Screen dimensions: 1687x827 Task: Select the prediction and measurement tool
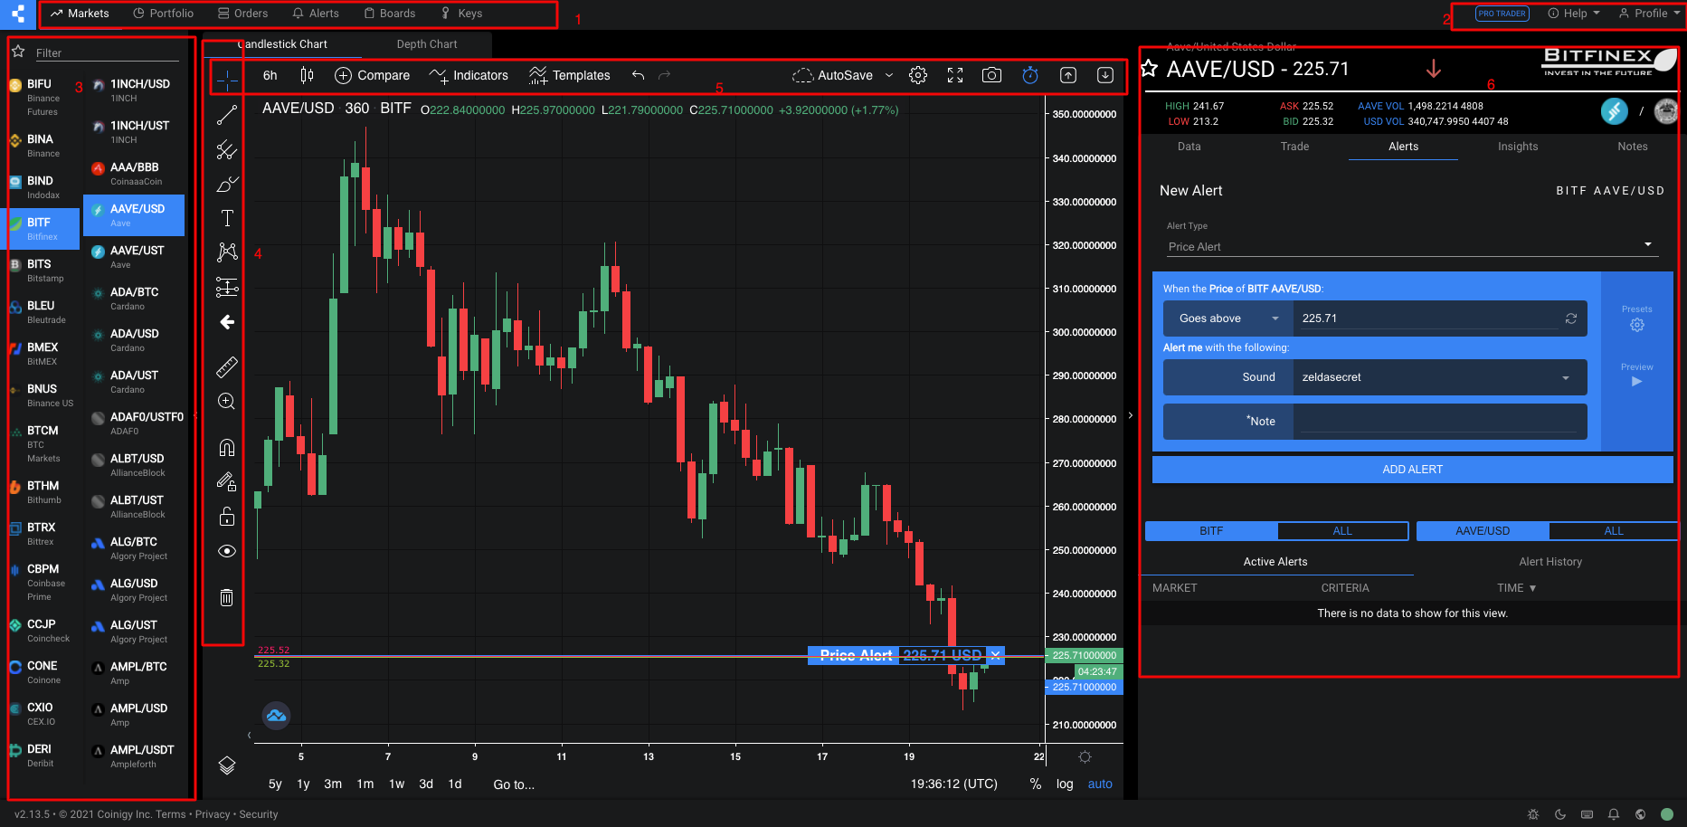point(227,287)
